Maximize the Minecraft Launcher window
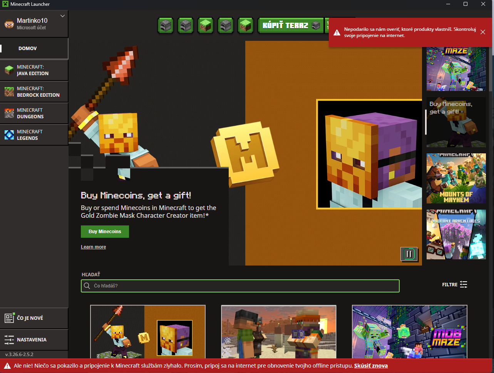Viewport: 494px width, 373px height. coord(466,4)
